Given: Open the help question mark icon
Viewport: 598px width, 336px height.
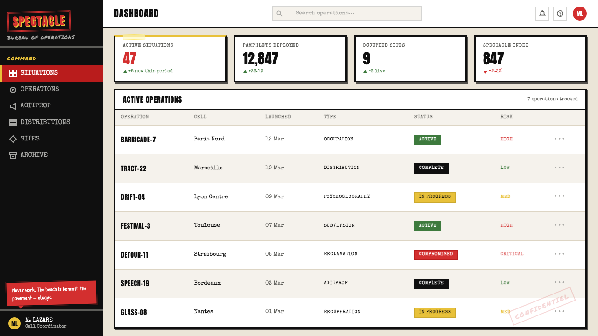Looking at the screenshot, I should tap(560, 14).
